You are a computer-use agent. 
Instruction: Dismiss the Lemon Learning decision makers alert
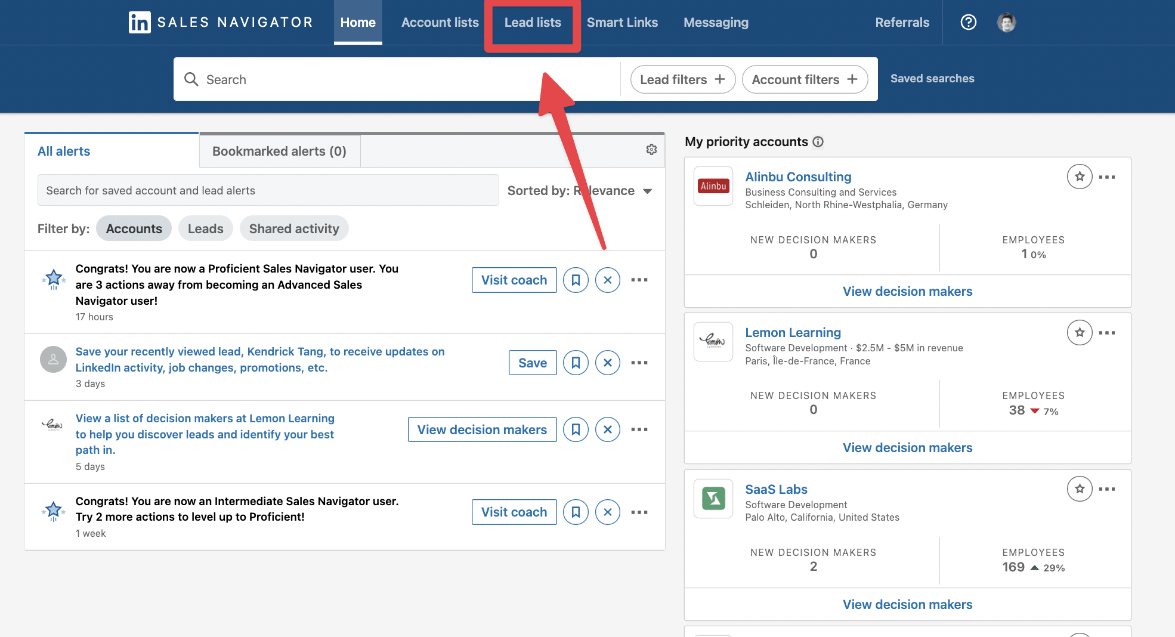[607, 429]
